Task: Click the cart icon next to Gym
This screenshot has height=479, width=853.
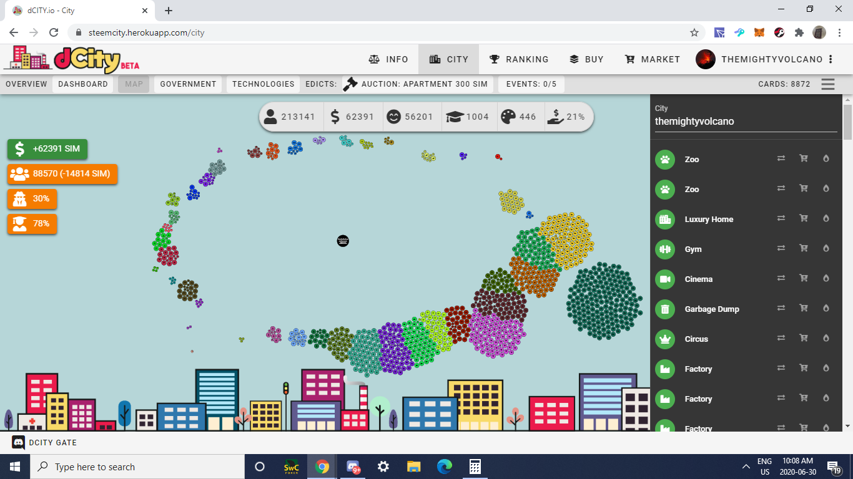Action: point(804,249)
